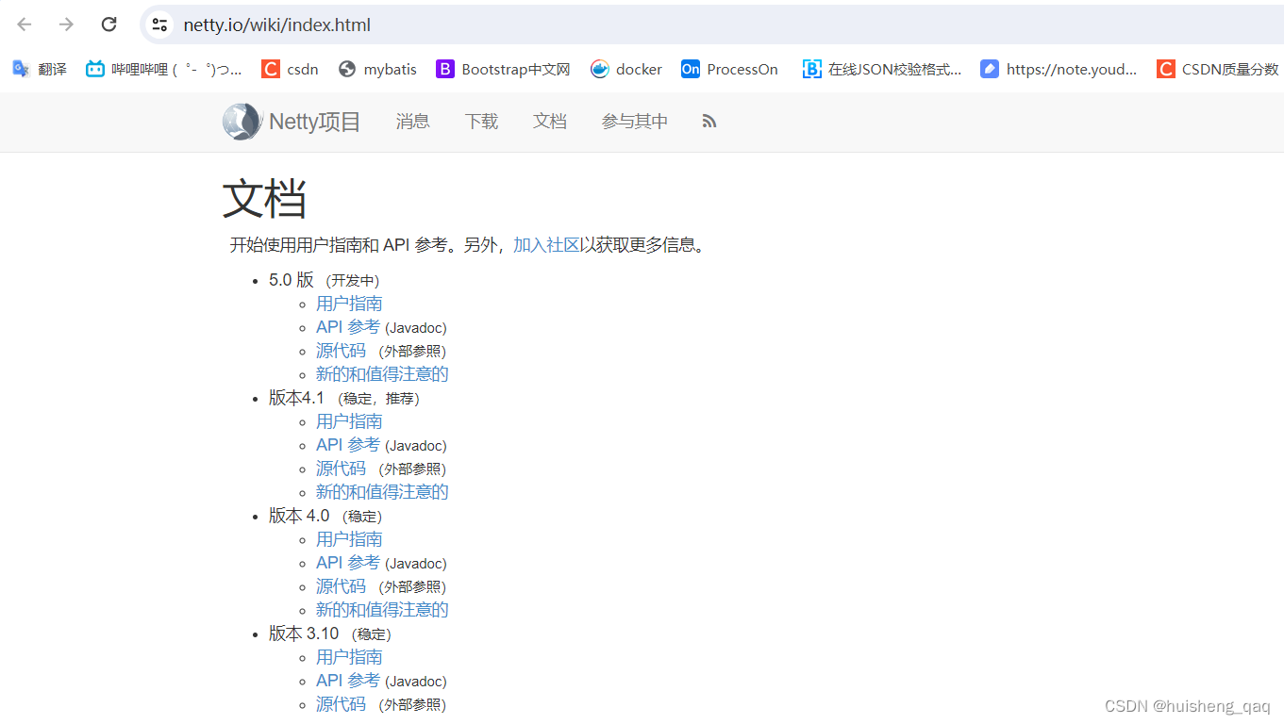The image size is (1284, 724).
Task: Click the 版本 4.0 list heading
Action: pos(299,516)
